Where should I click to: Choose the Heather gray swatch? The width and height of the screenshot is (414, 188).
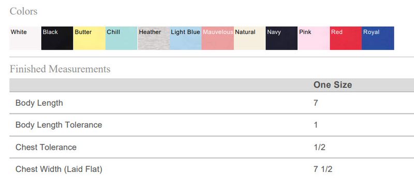[x=154, y=38]
